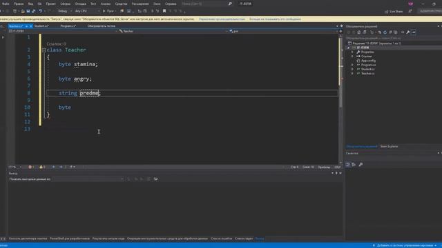Click View Code icon in Solution Explorer
The width and height of the screenshot is (442, 248).
coord(403,32)
